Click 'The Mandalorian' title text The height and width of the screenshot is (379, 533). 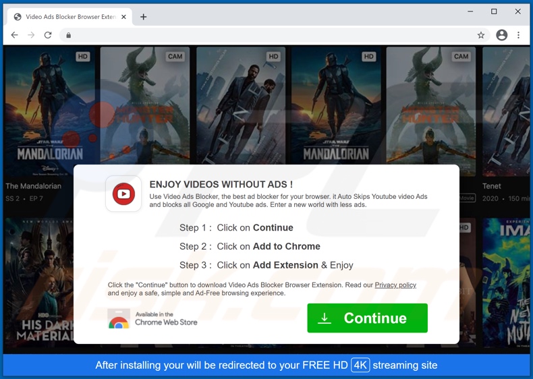33,186
